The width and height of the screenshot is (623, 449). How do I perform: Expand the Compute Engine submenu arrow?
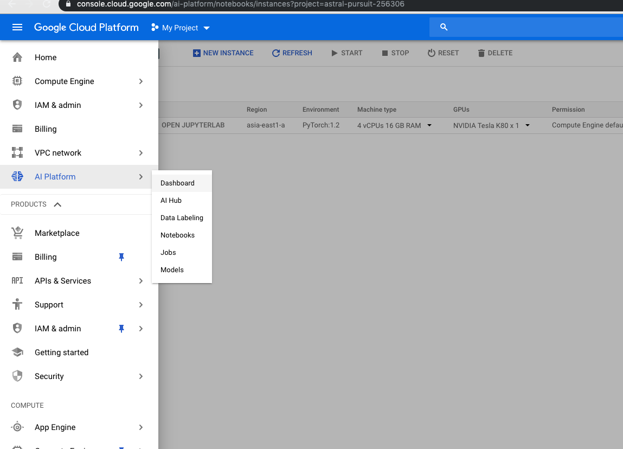141,81
